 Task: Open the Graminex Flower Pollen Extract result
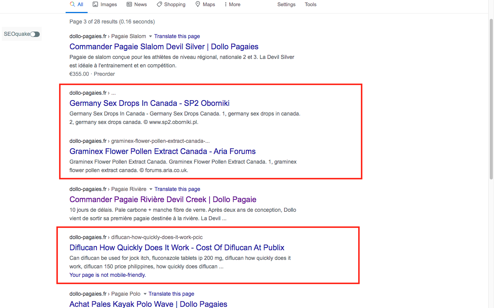pyautogui.click(x=162, y=151)
